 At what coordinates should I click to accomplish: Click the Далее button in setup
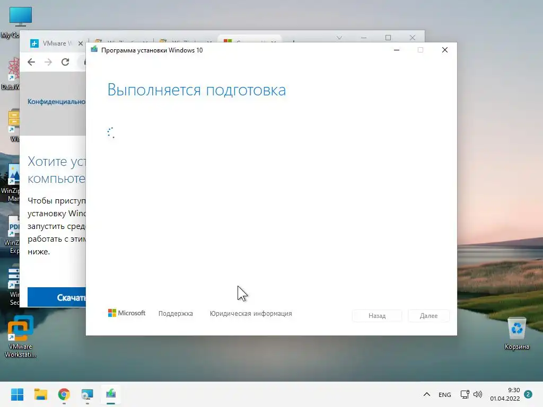(428, 316)
